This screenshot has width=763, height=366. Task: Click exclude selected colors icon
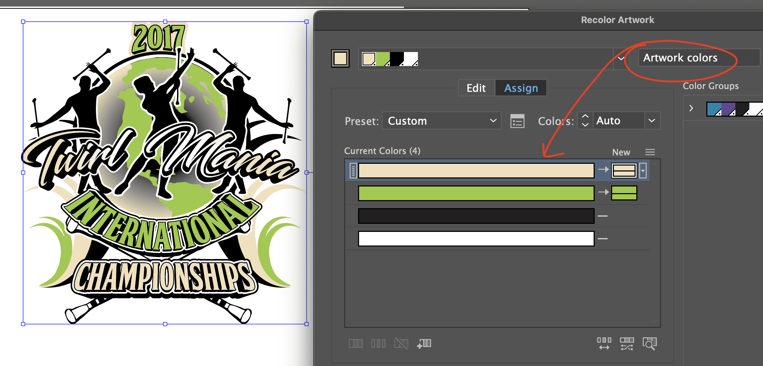pos(401,344)
